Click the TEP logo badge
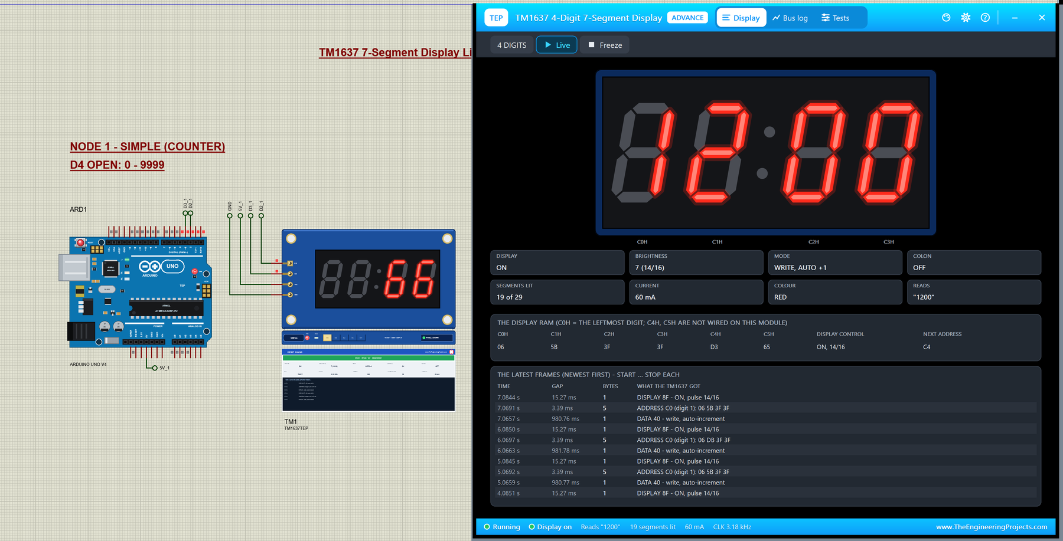 [496, 18]
